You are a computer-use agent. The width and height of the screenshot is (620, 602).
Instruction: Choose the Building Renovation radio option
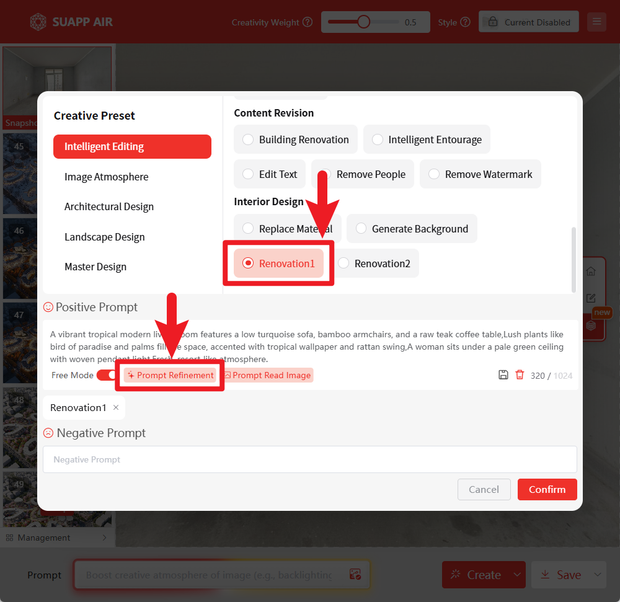248,139
